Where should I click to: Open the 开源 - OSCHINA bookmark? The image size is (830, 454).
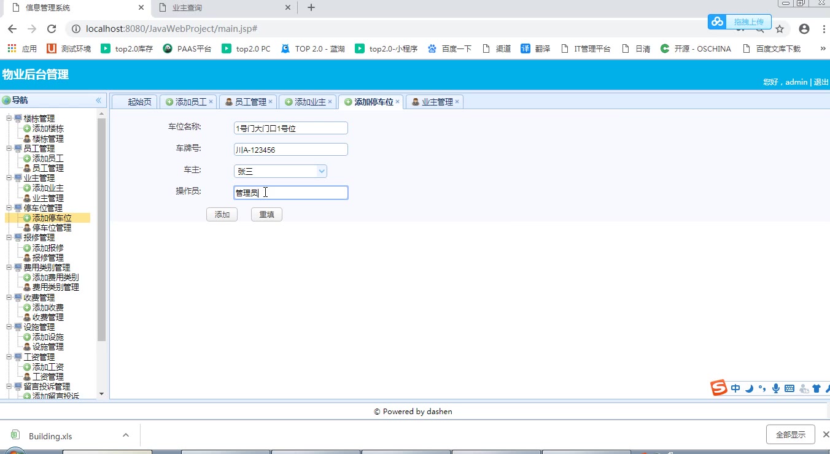click(x=696, y=48)
